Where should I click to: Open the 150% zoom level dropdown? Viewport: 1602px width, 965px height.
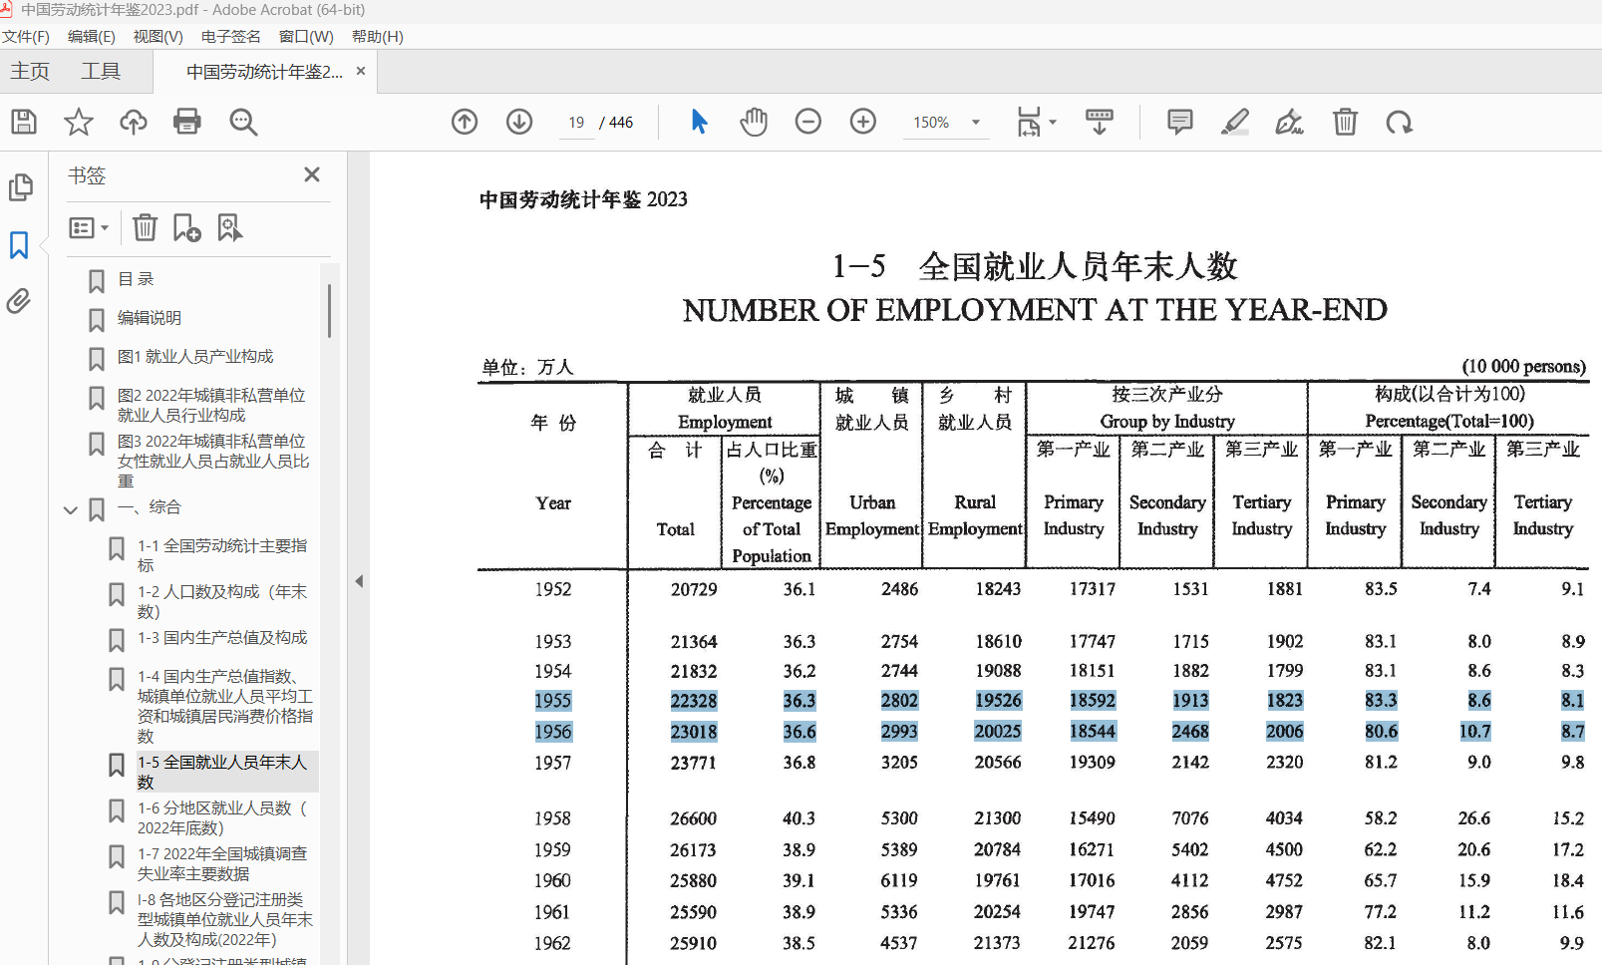976,123
